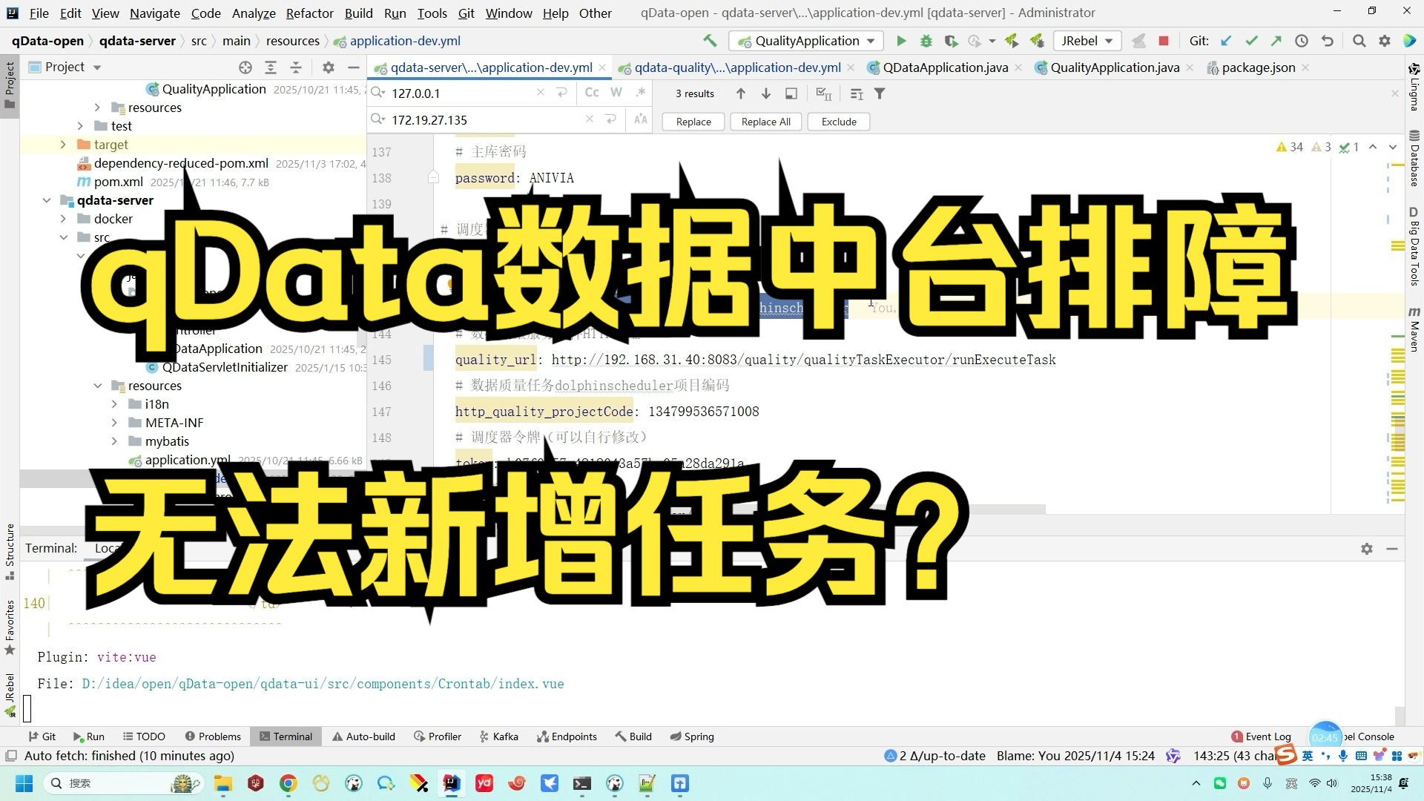The image size is (1424, 801).
Task: Click the green Run button in toolbar
Action: (x=901, y=41)
